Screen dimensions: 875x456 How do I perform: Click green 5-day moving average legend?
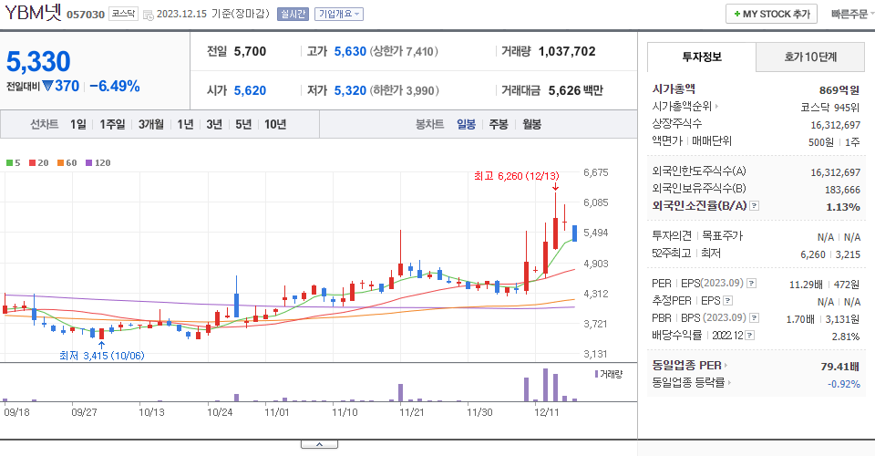[x=14, y=163]
